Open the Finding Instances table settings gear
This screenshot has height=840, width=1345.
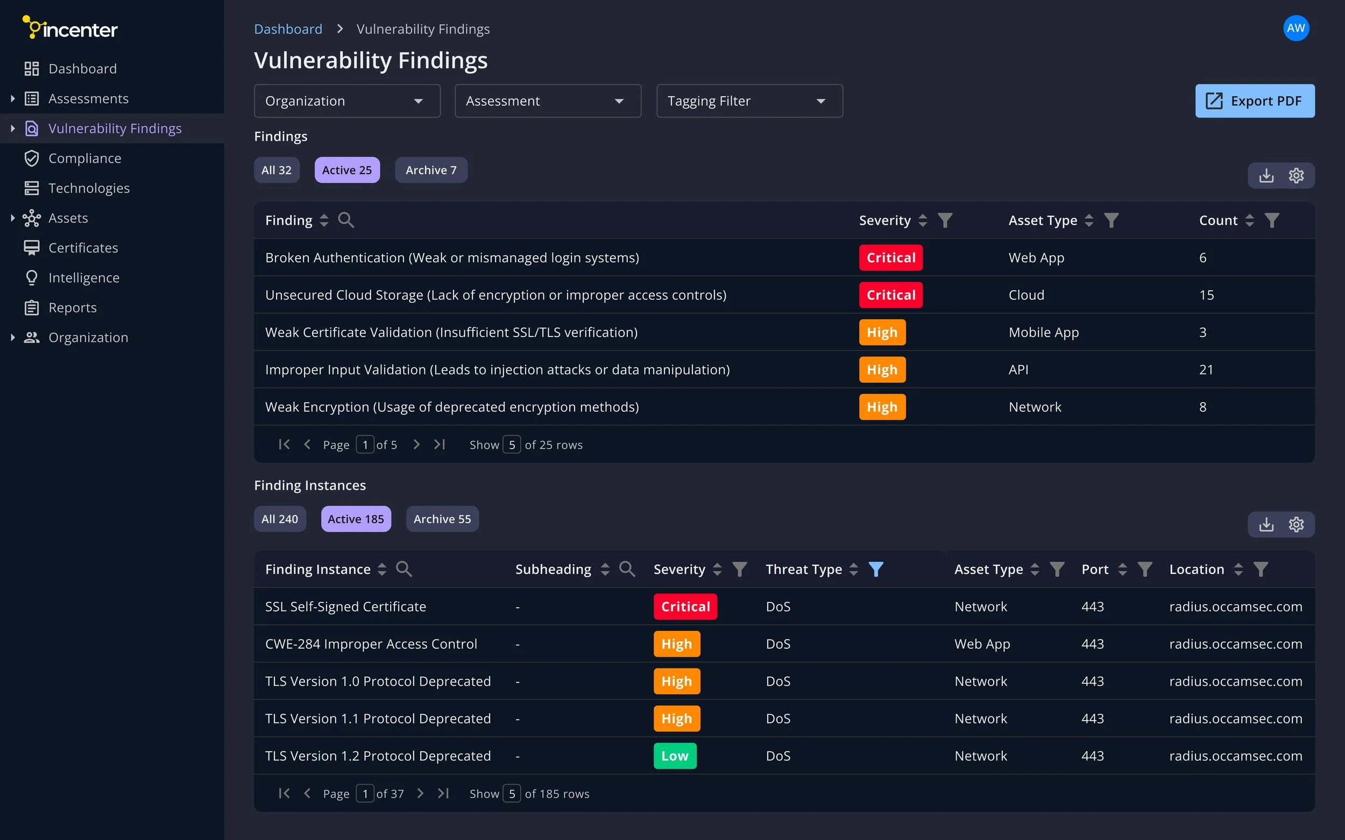click(x=1296, y=524)
